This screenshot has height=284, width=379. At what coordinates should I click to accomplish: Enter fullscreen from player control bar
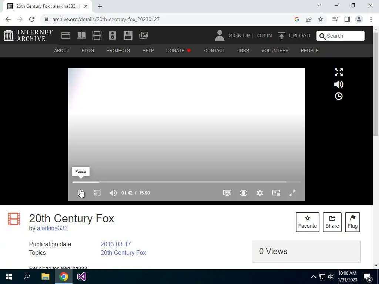click(292, 193)
